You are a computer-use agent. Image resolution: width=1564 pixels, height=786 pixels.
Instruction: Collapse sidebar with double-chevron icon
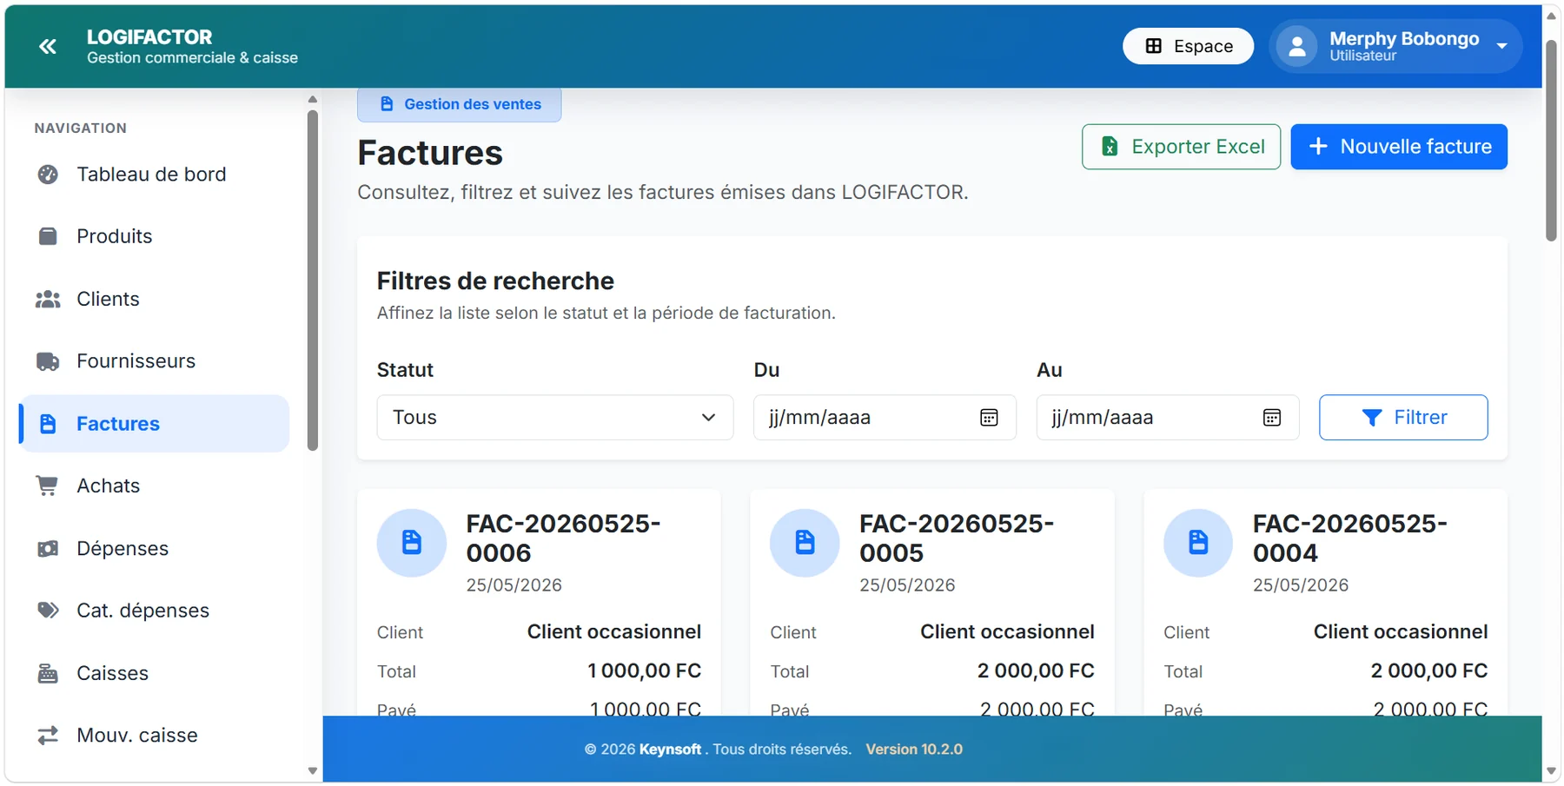(x=48, y=46)
